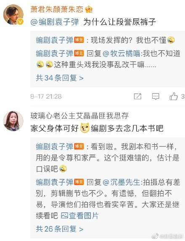Tap @编剧袁子弹 mention in first comment

point(55,22)
